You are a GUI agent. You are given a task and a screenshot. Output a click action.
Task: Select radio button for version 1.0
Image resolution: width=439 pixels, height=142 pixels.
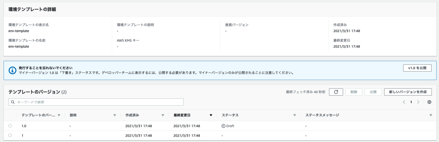pyautogui.click(x=10, y=126)
